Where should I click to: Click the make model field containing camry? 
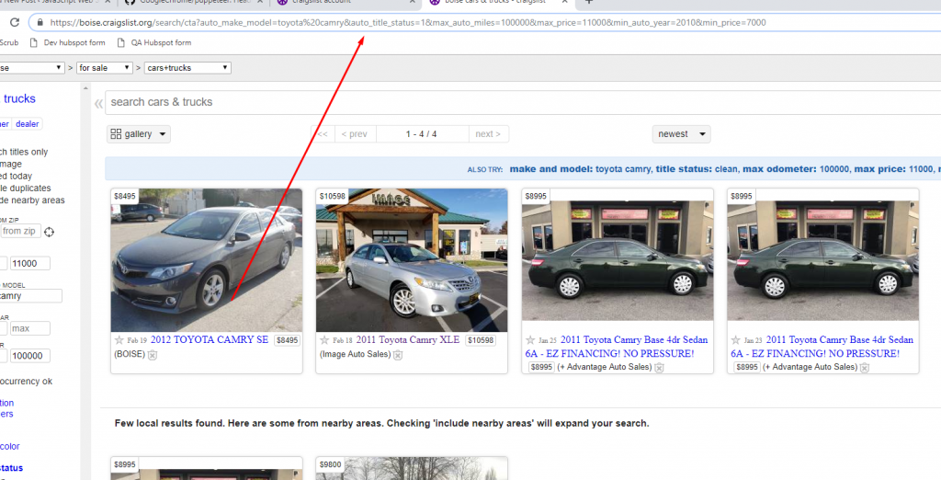[30, 296]
